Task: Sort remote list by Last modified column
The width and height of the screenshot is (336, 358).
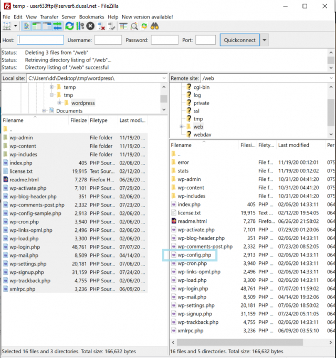Action: [293, 145]
